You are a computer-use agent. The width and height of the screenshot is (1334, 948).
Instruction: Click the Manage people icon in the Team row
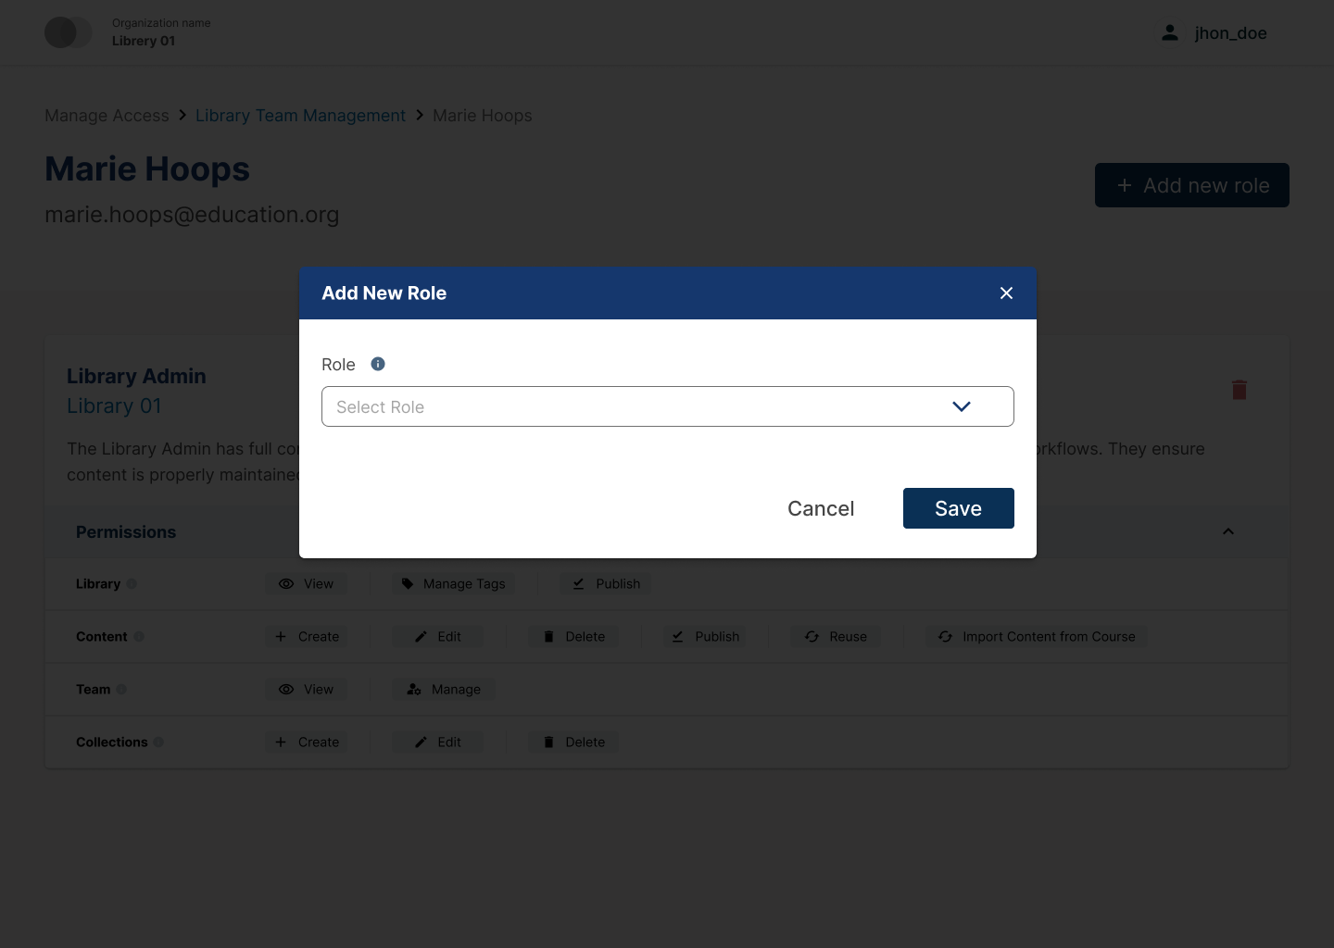(x=413, y=689)
